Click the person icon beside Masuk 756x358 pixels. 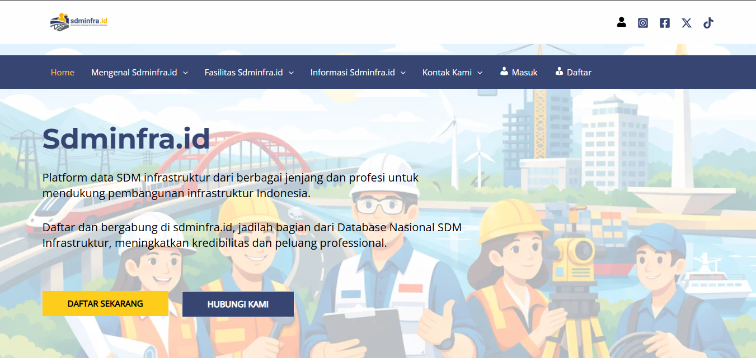click(x=504, y=71)
